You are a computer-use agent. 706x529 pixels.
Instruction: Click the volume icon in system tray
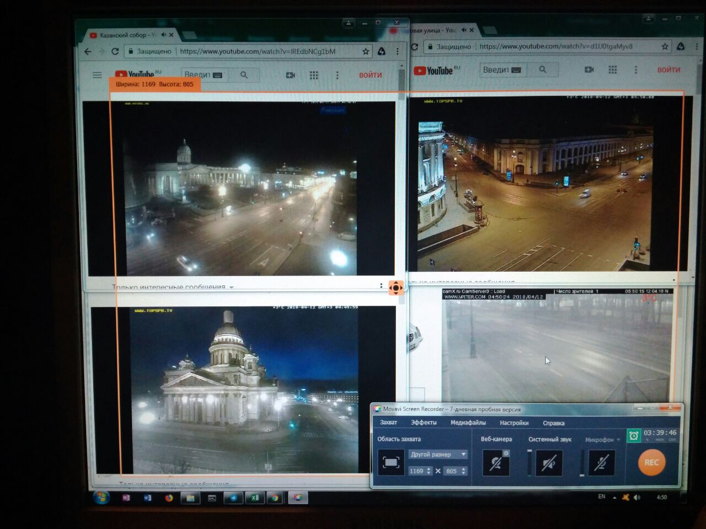pos(637,497)
